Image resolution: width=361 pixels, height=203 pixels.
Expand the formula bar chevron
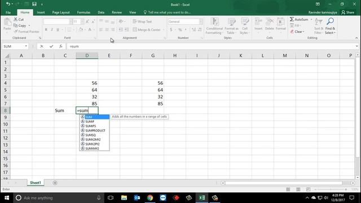(x=356, y=46)
